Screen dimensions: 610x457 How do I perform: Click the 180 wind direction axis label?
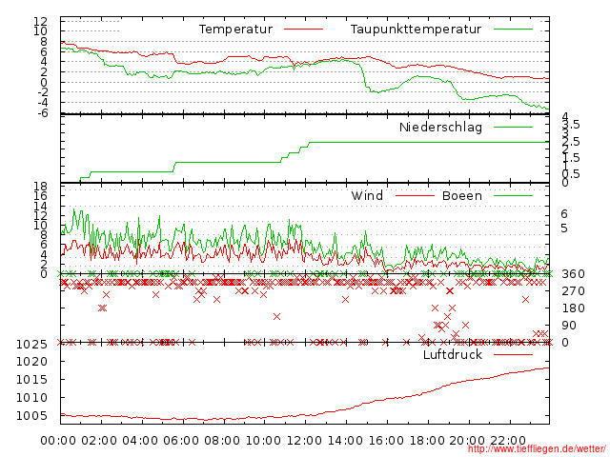(x=573, y=308)
